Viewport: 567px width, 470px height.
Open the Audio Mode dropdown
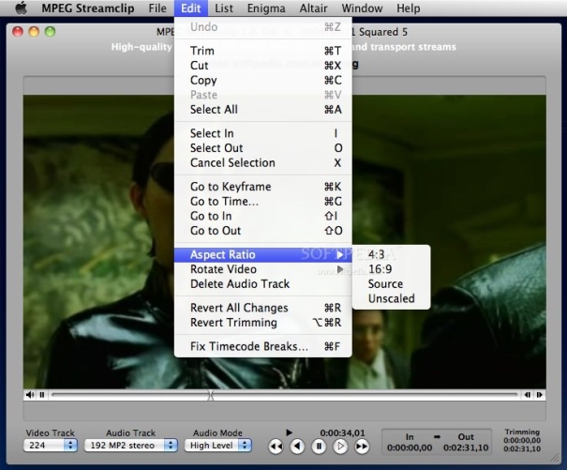[x=218, y=445]
